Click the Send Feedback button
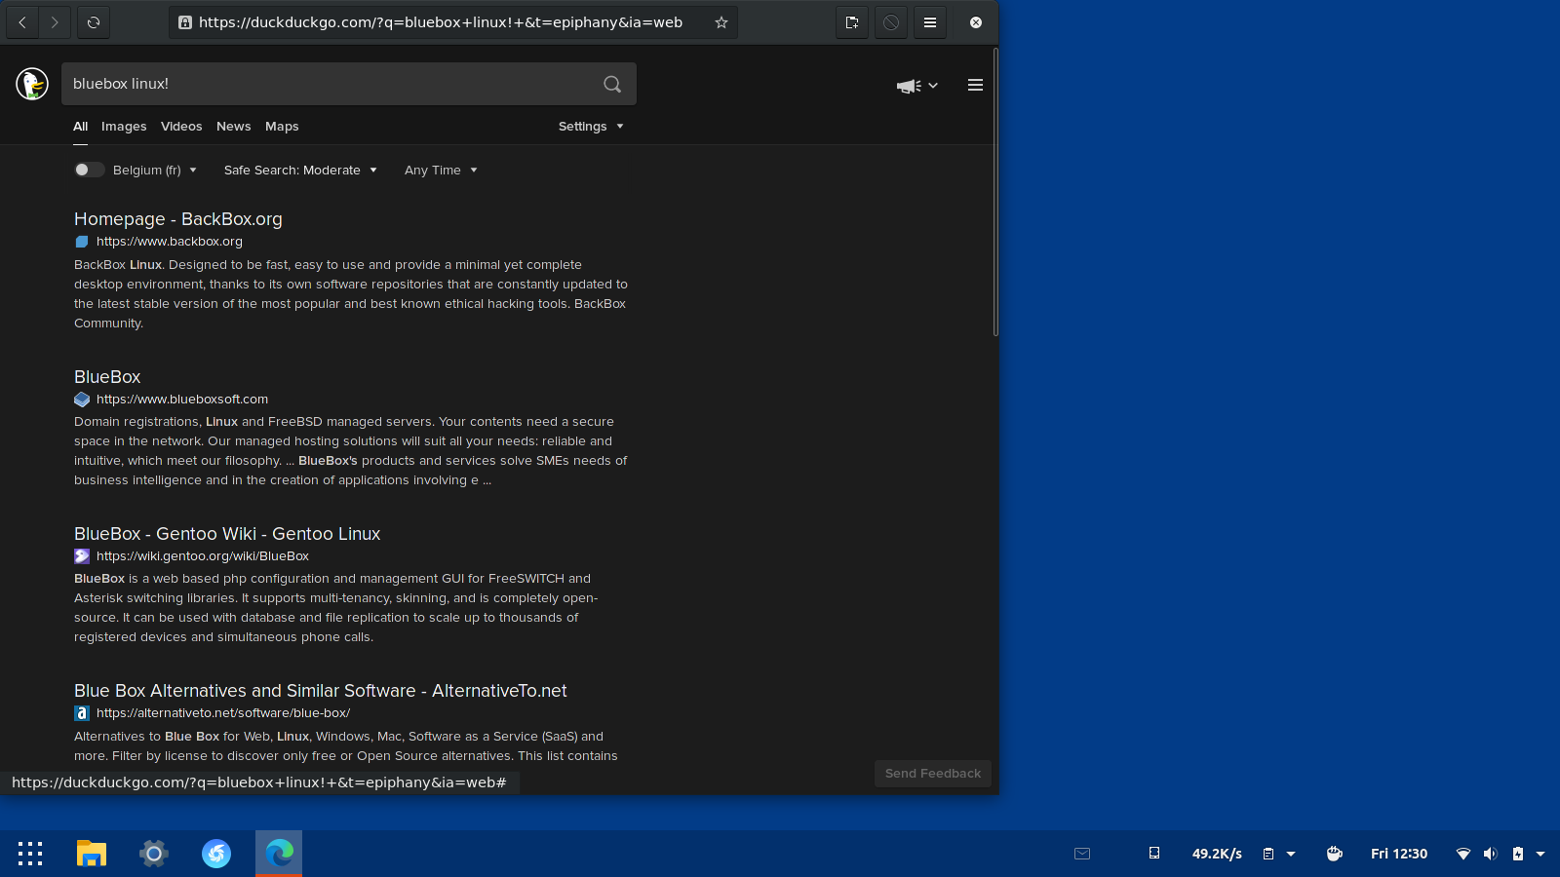The height and width of the screenshot is (877, 1560). tap(933, 774)
